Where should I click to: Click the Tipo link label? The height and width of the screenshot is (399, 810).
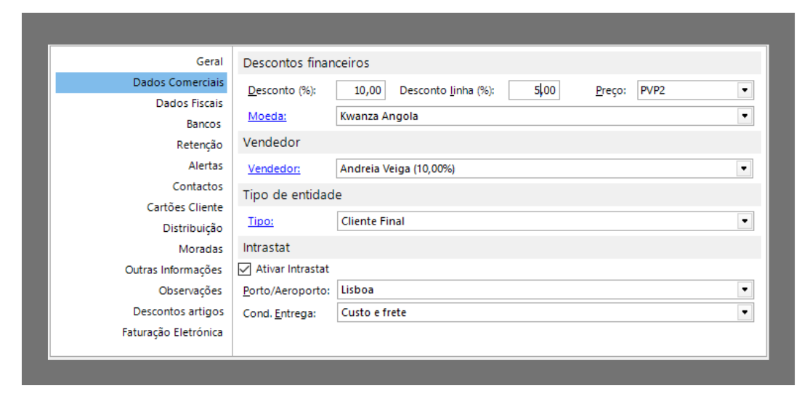point(260,222)
